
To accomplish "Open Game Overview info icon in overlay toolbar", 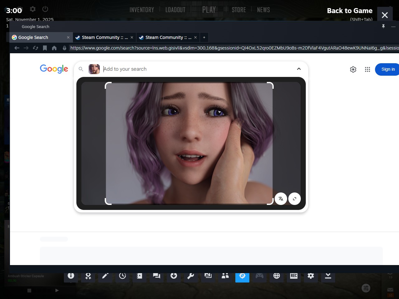I will point(71,276).
